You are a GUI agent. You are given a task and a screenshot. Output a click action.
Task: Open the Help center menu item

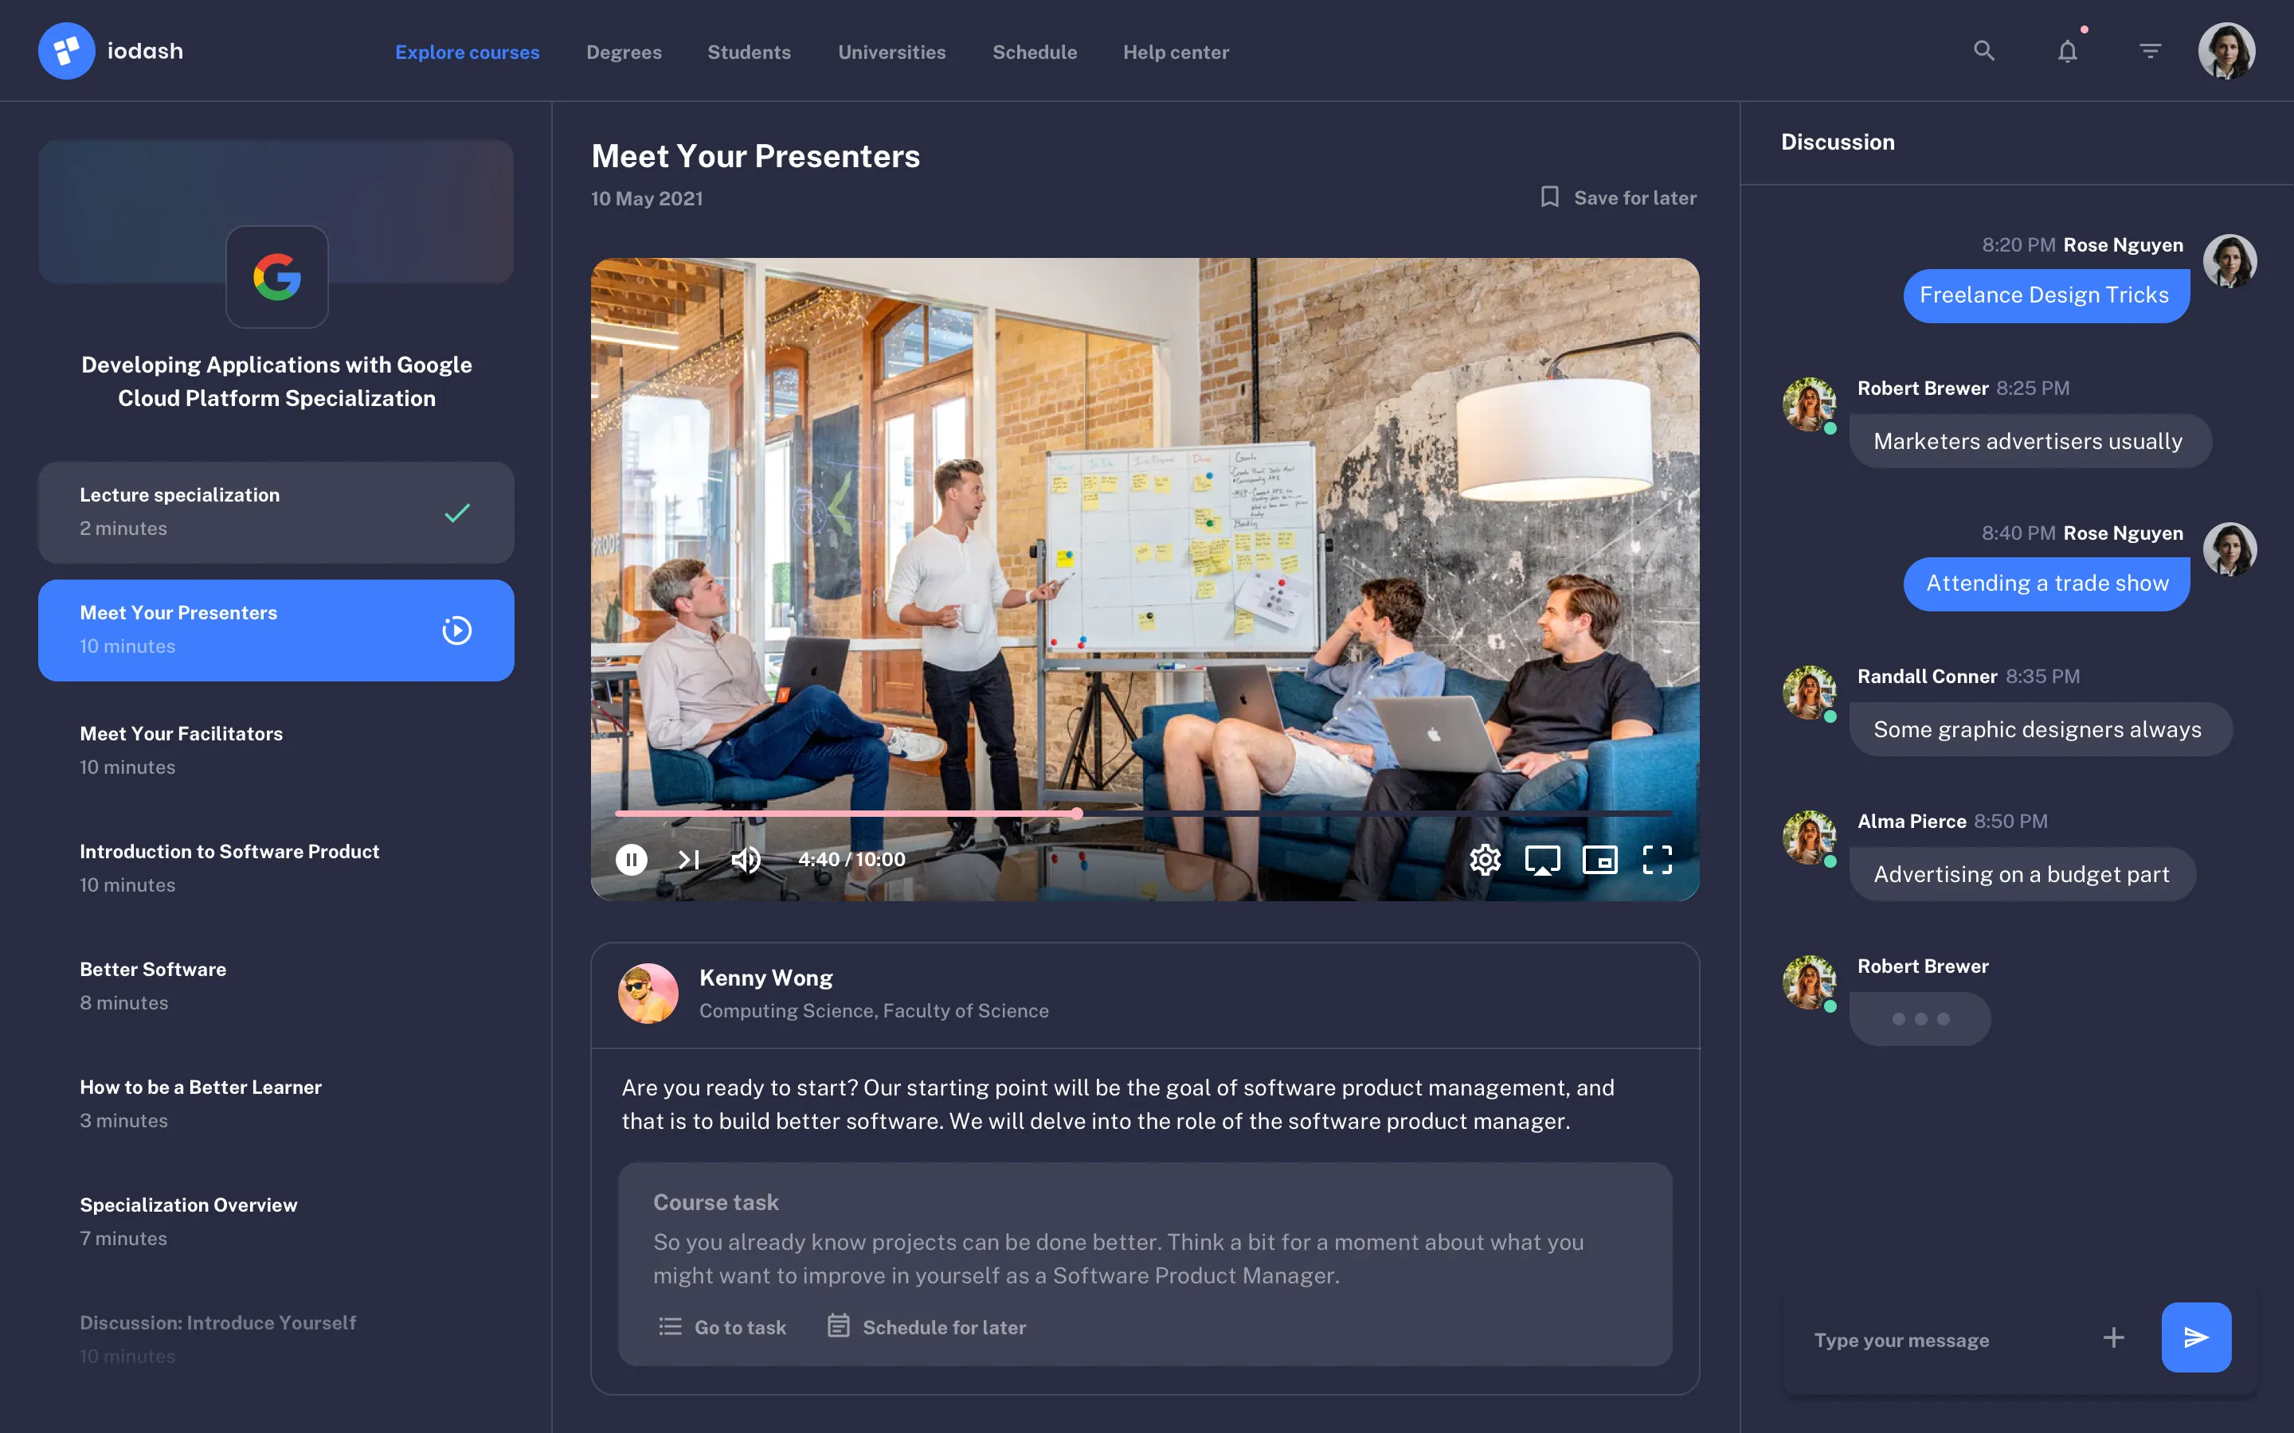tap(1176, 52)
